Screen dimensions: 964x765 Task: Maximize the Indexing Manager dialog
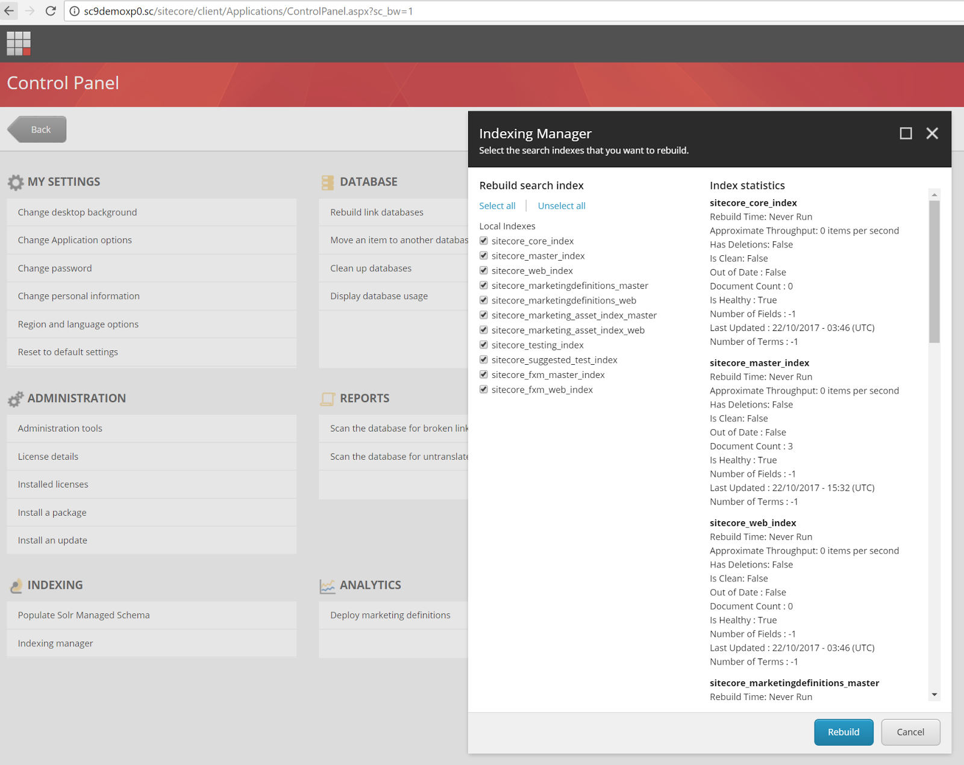click(x=906, y=133)
